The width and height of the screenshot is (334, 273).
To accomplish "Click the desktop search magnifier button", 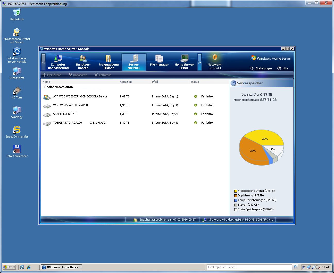I will pyautogui.click(x=295, y=267).
